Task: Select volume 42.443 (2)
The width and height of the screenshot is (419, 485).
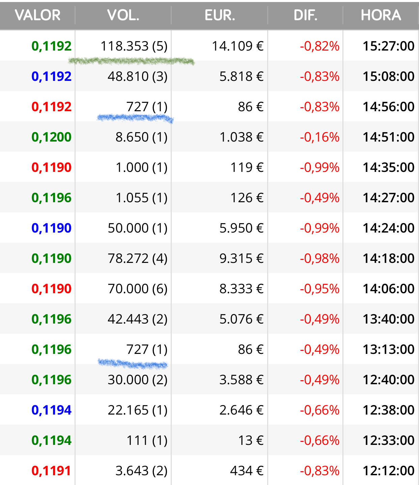Action: tap(138, 319)
